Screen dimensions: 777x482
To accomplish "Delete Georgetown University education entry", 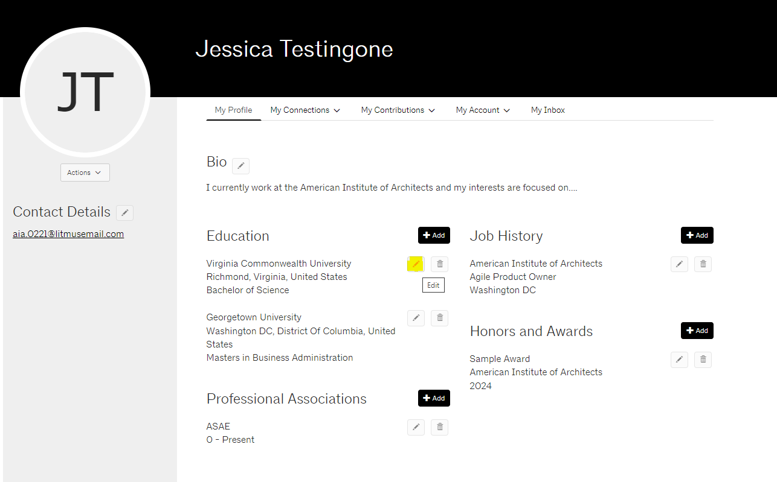I will click(x=440, y=318).
